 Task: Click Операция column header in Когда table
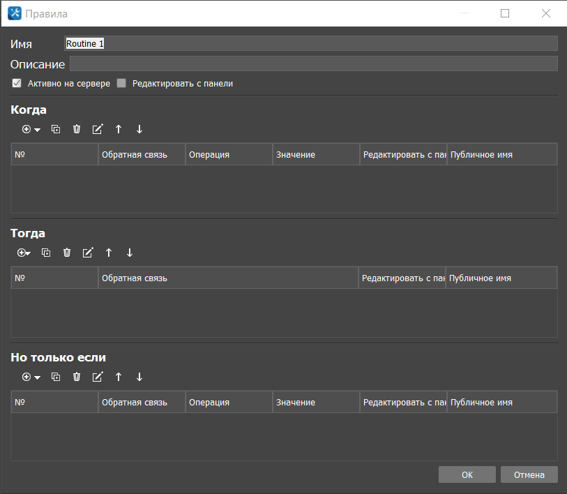click(x=229, y=154)
